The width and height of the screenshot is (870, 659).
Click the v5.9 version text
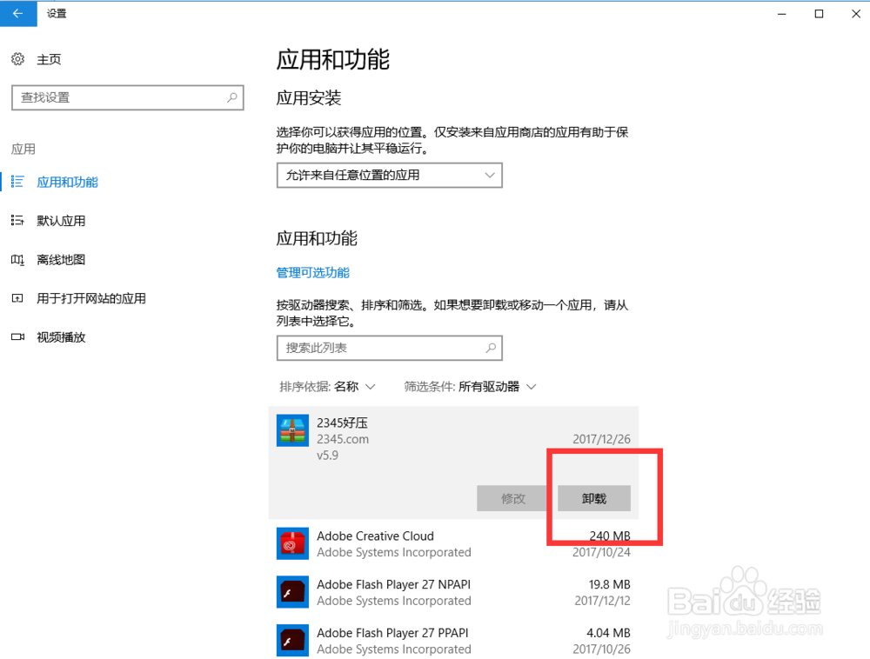327,455
